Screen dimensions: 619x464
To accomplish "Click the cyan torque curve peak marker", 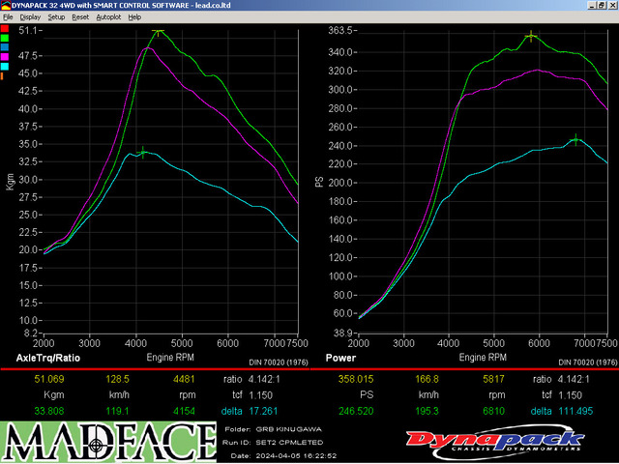I will click(x=143, y=151).
